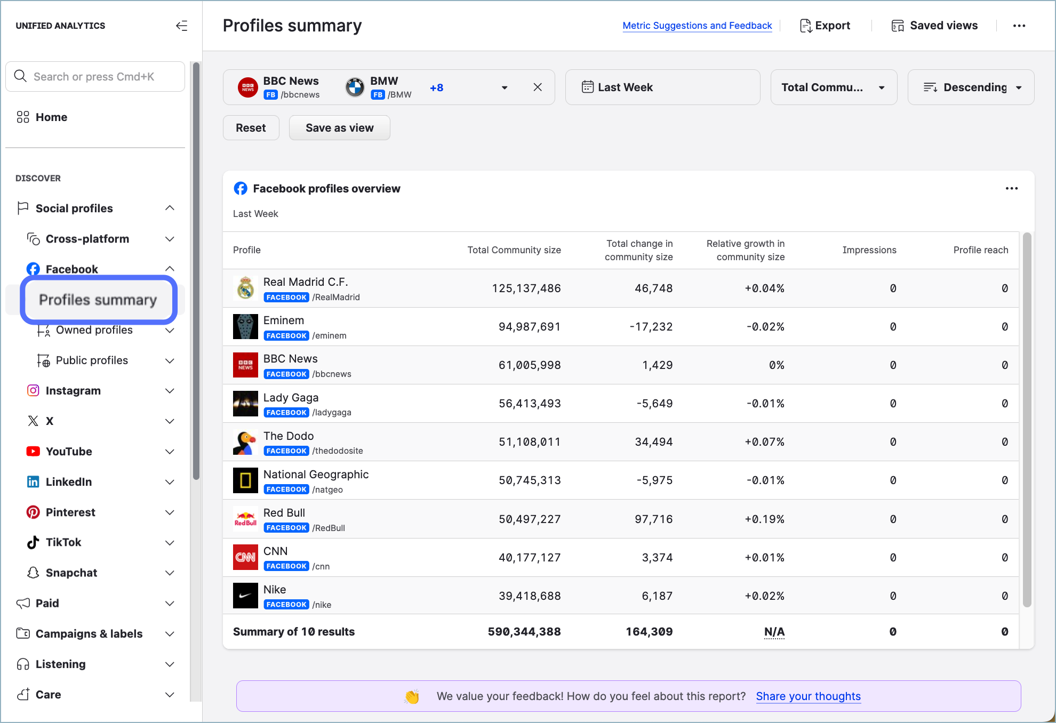Open the YouTube section in the sidebar
Screen dimensions: 1056x723
69,452
